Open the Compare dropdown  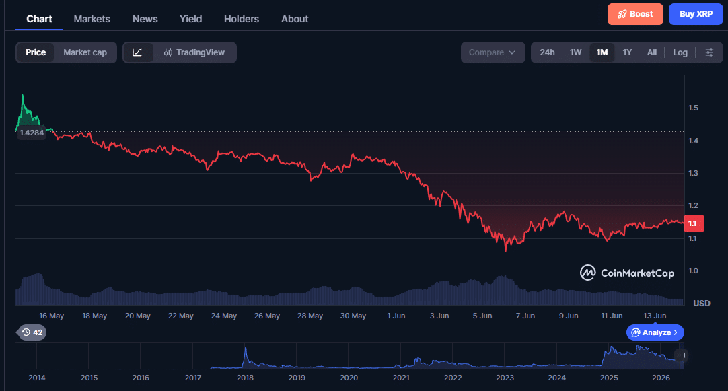point(493,52)
